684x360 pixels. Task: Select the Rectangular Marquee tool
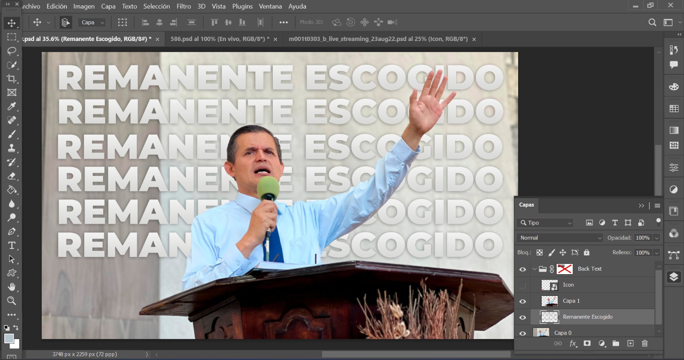click(x=12, y=37)
